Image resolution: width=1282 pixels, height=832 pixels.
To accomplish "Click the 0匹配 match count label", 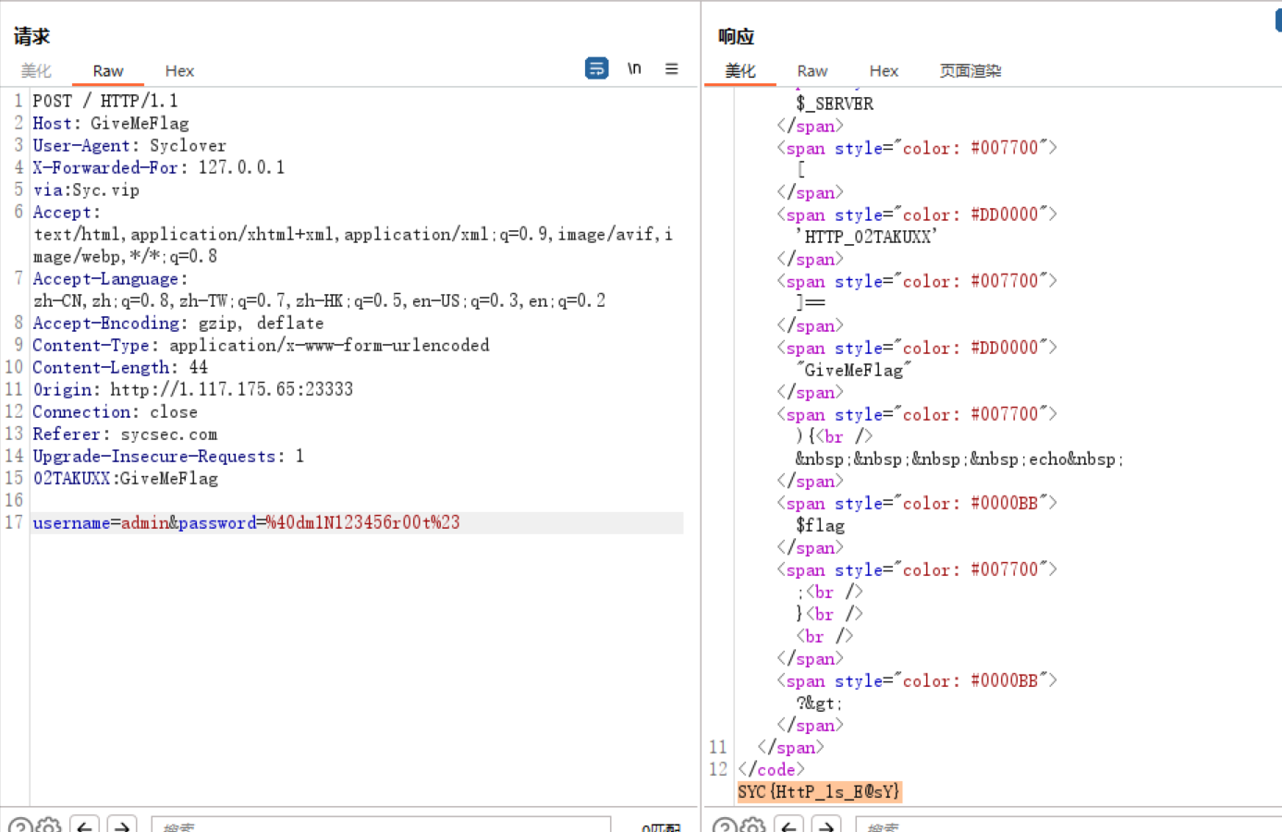I will [661, 827].
